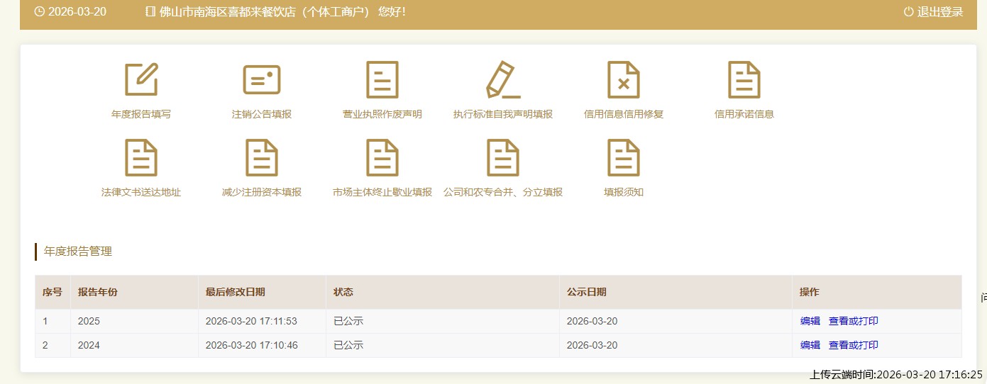Open 营业执照作废声明 document icon
The height and width of the screenshot is (384, 987).
click(382, 79)
